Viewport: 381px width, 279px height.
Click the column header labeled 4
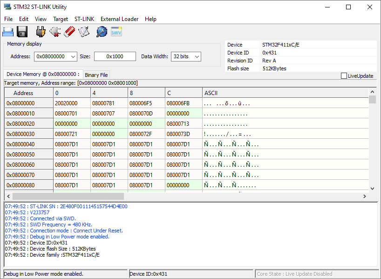tap(109, 93)
